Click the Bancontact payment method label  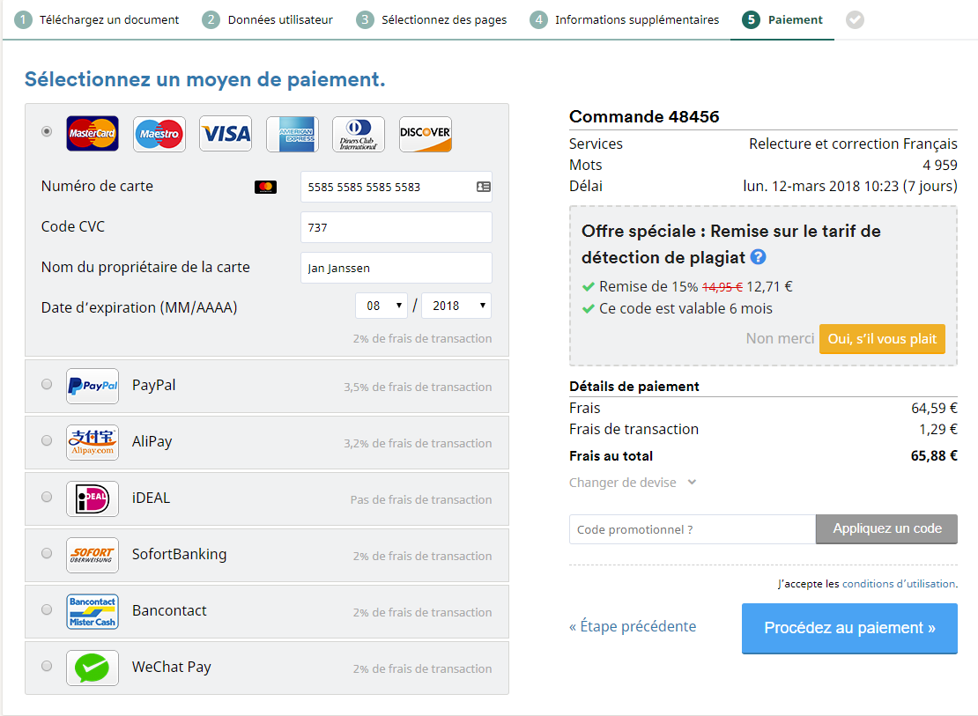tap(169, 610)
